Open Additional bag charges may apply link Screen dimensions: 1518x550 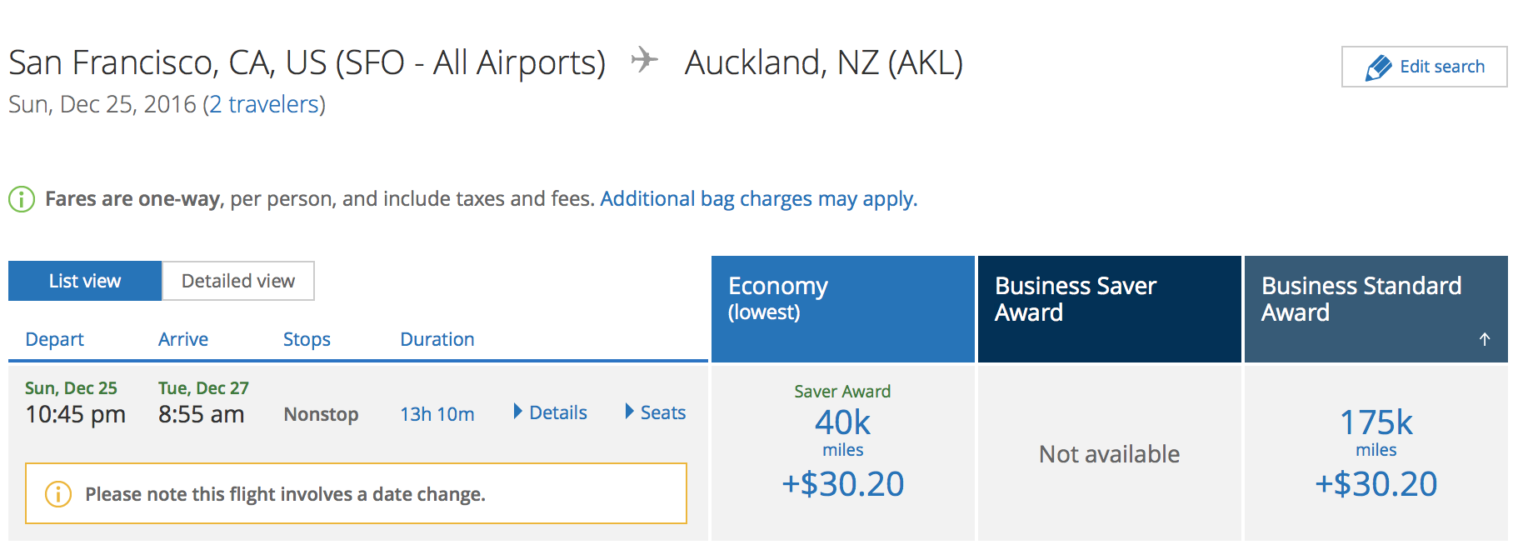[x=758, y=199]
